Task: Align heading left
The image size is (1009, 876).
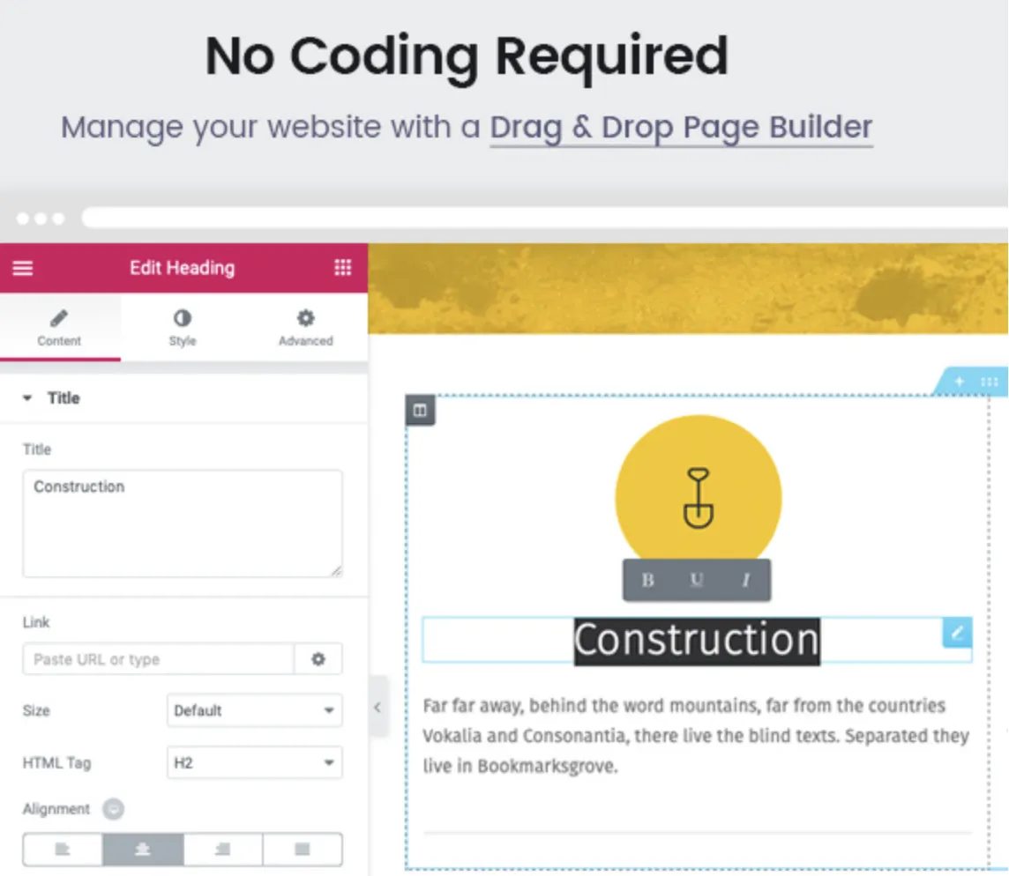Action: click(x=63, y=850)
